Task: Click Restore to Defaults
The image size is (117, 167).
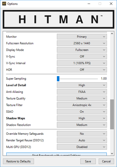Action: [x=18, y=161]
